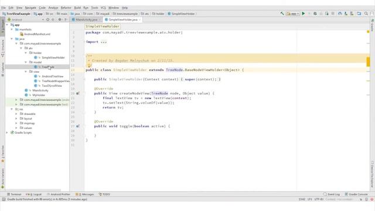
Task: Open the Messages tool window
Action: 84,194
